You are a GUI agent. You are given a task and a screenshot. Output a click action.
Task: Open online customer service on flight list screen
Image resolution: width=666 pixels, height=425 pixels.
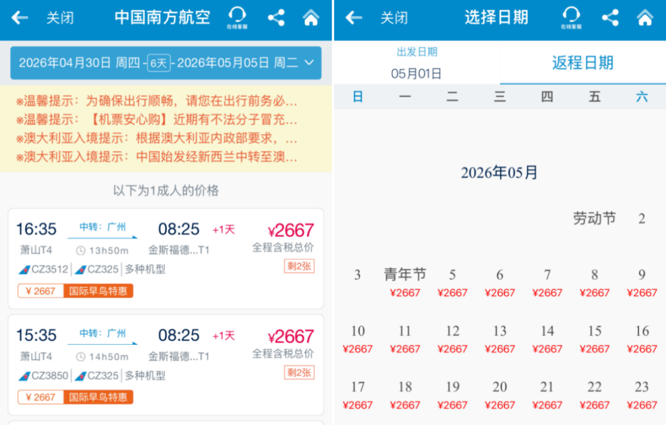coord(237,18)
